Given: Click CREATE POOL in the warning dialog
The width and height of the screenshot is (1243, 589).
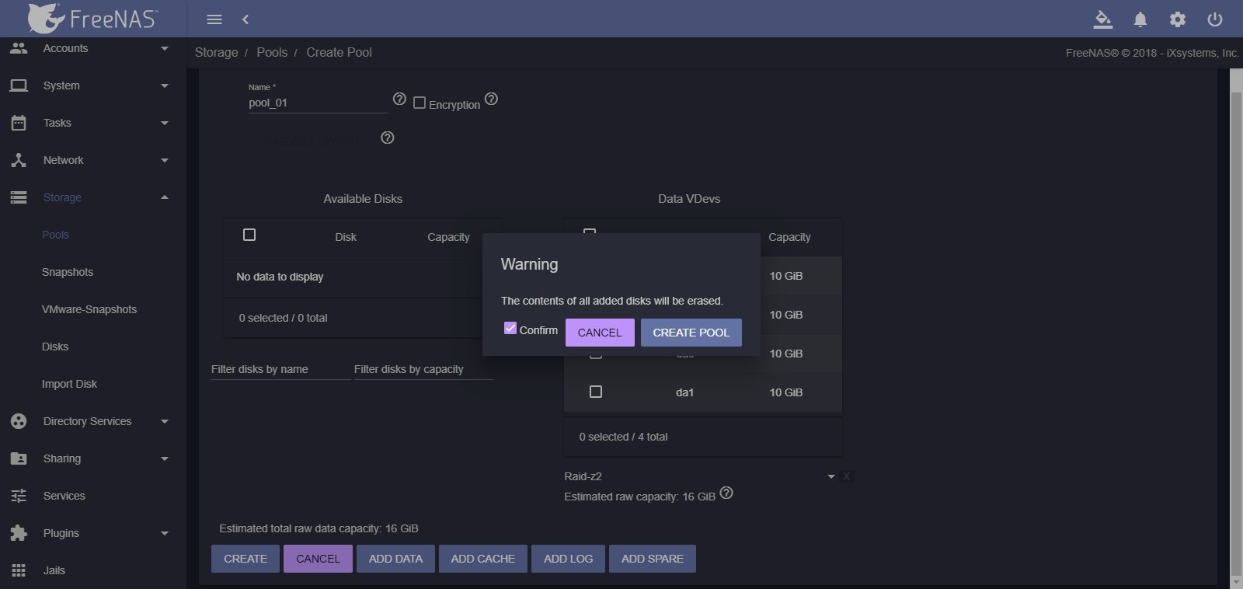Looking at the screenshot, I should point(691,333).
